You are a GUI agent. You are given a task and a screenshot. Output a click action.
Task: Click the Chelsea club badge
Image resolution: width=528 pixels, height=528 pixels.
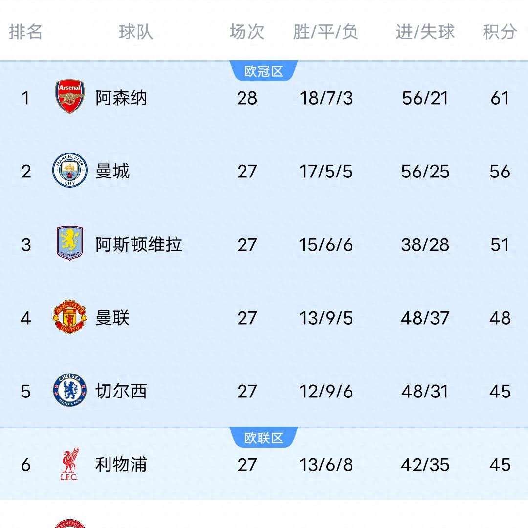pos(69,391)
